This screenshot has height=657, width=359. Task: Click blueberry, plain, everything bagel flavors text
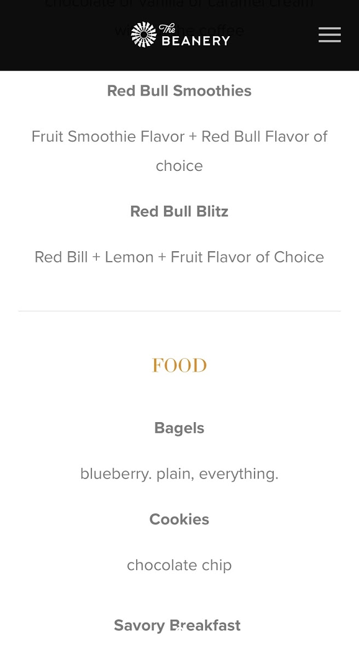179,474
